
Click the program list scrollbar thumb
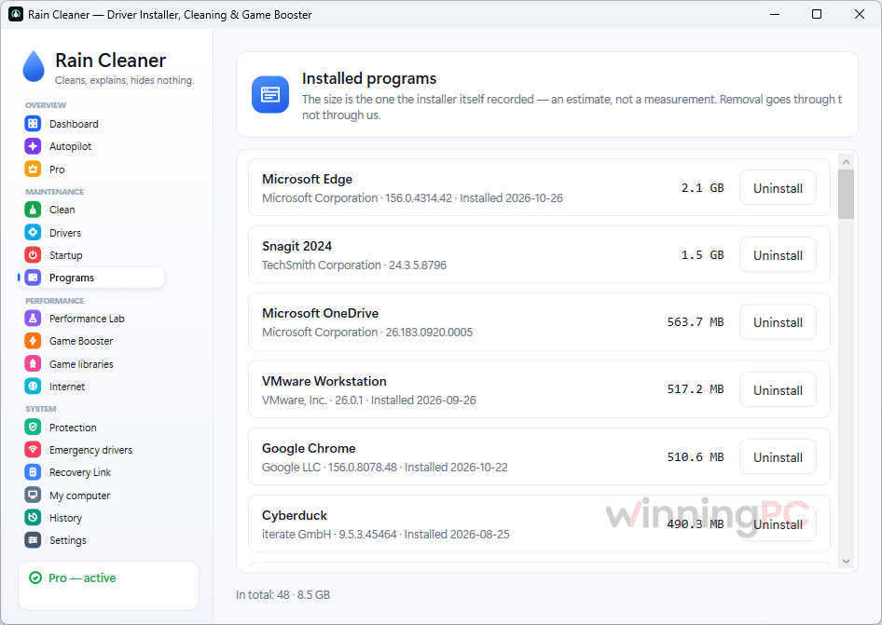tap(846, 194)
